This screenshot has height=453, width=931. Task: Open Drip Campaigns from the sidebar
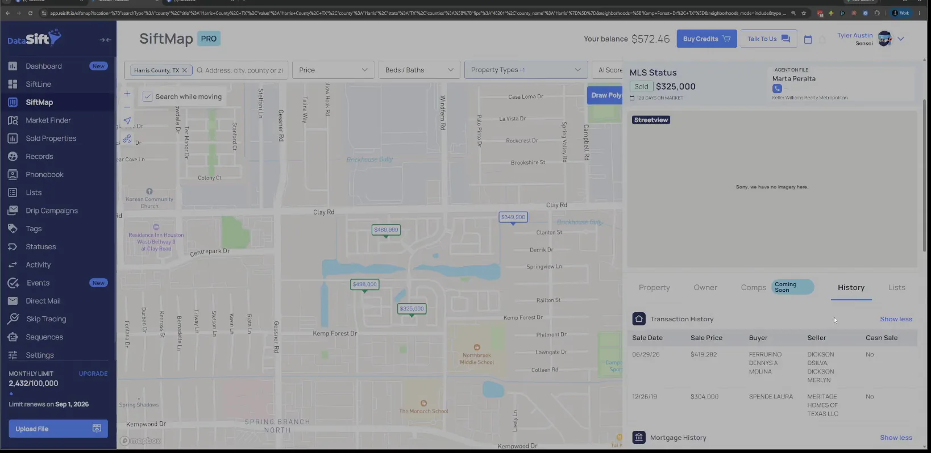(x=52, y=211)
